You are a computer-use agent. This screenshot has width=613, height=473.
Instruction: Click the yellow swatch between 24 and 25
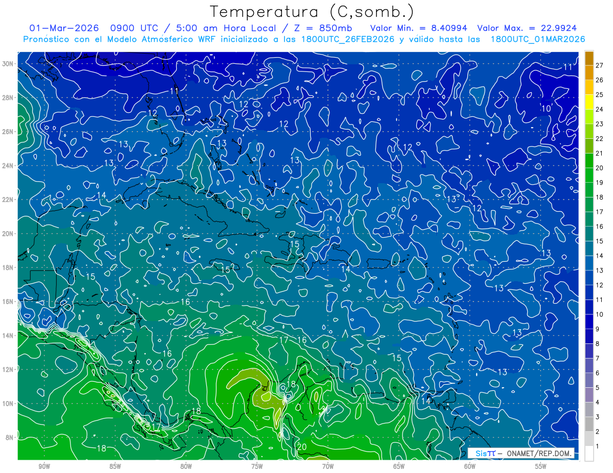click(x=590, y=102)
